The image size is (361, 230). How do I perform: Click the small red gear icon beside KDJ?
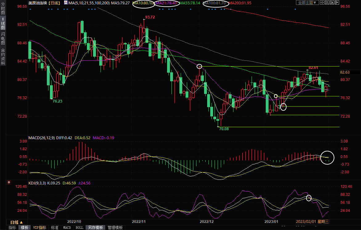coord(9,183)
